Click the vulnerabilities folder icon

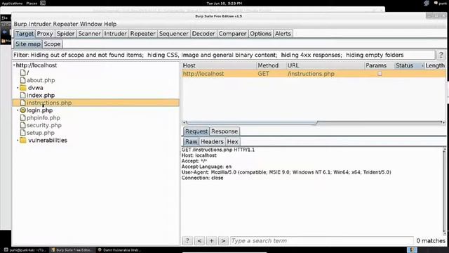tap(23, 141)
